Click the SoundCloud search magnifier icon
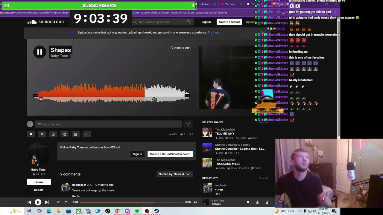The image size is (383, 215). point(188,22)
